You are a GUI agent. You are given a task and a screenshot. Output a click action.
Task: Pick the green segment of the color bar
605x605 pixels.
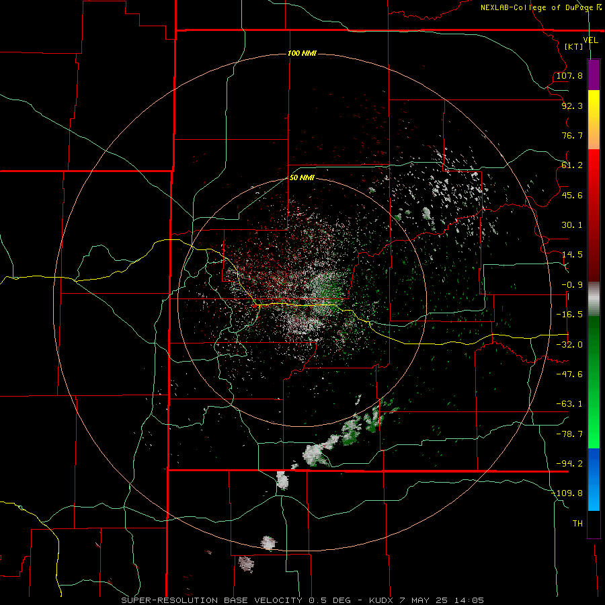tap(594, 382)
